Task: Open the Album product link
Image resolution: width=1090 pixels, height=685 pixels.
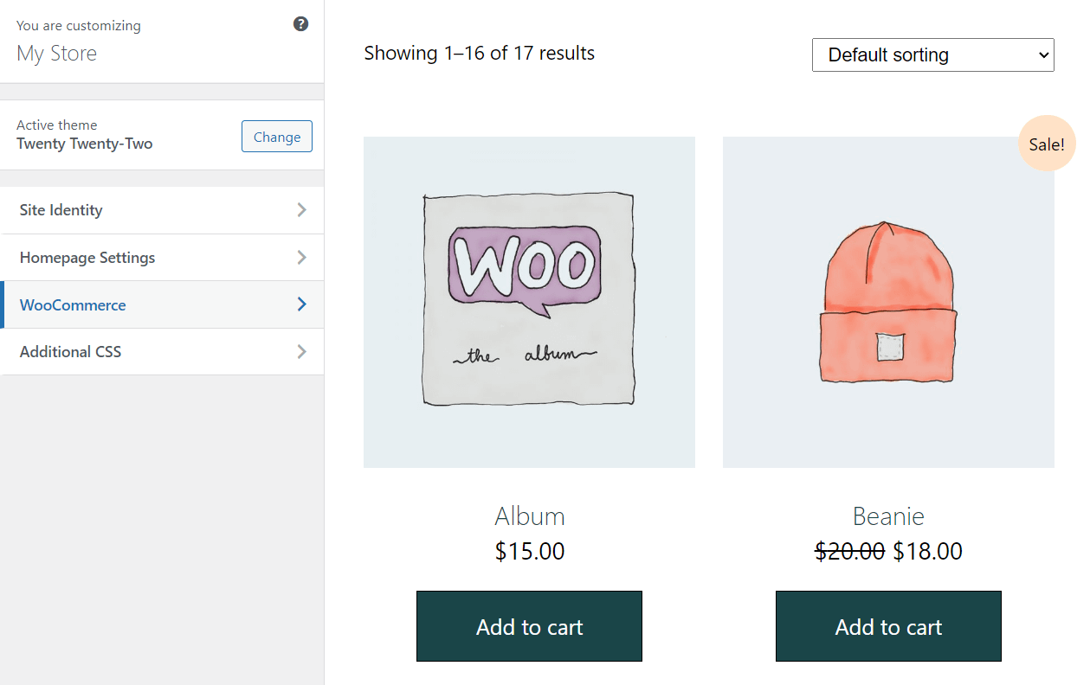Action: 529,515
